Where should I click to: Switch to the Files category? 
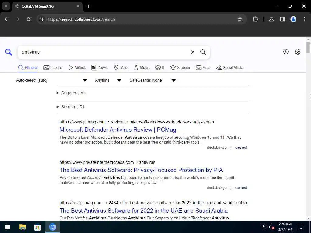203,68
